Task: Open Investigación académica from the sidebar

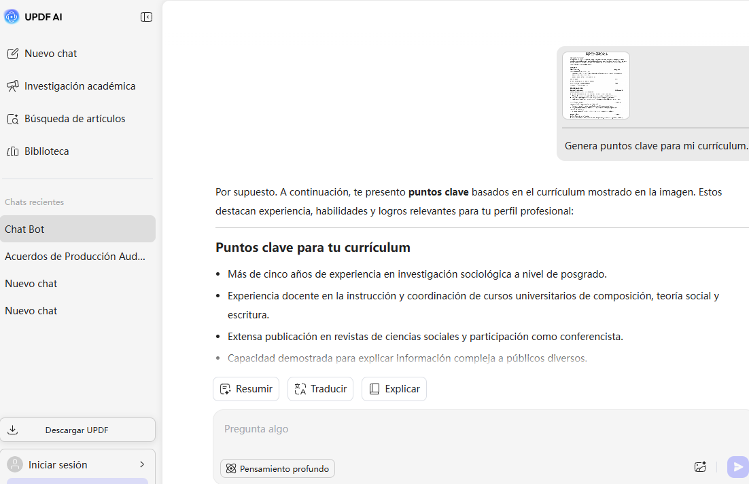Action: click(80, 86)
